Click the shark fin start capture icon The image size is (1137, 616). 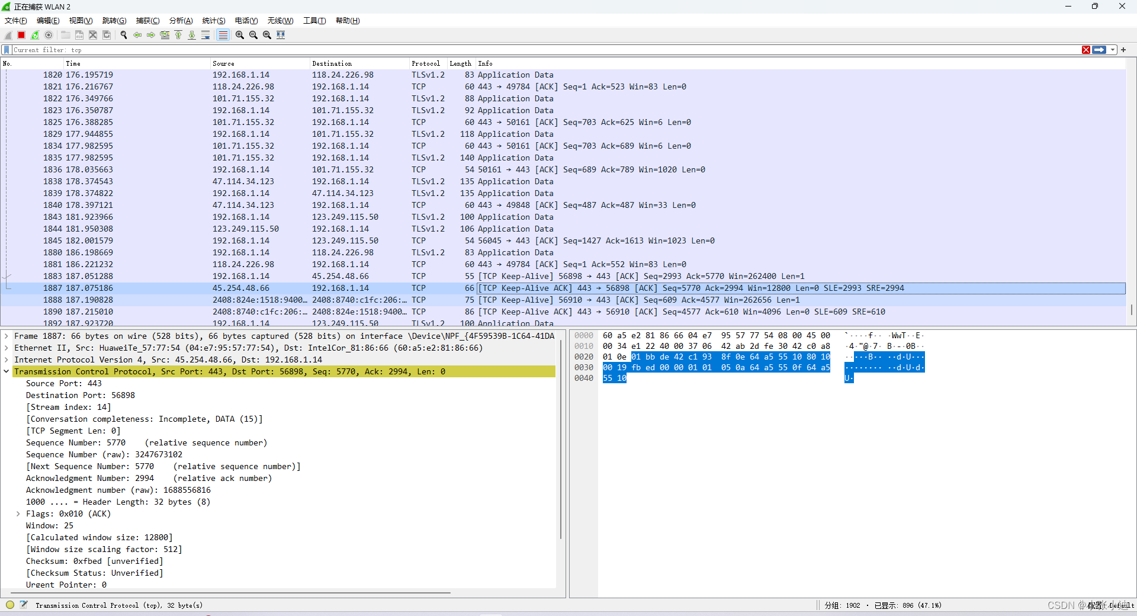click(x=8, y=35)
